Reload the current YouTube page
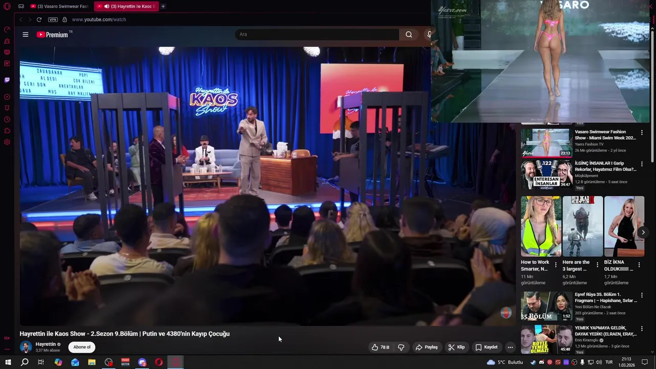The height and width of the screenshot is (369, 656). pos(39,19)
